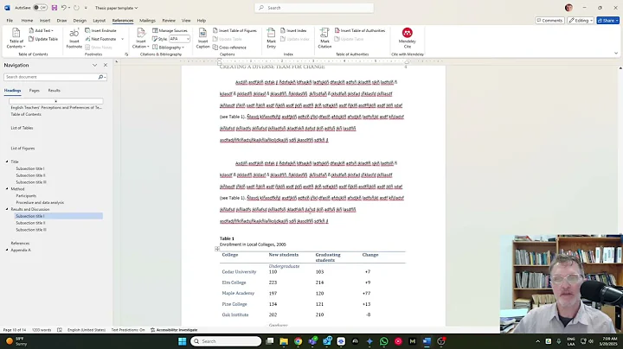Switch to Pages tab in Navigation pane

coord(34,91)
